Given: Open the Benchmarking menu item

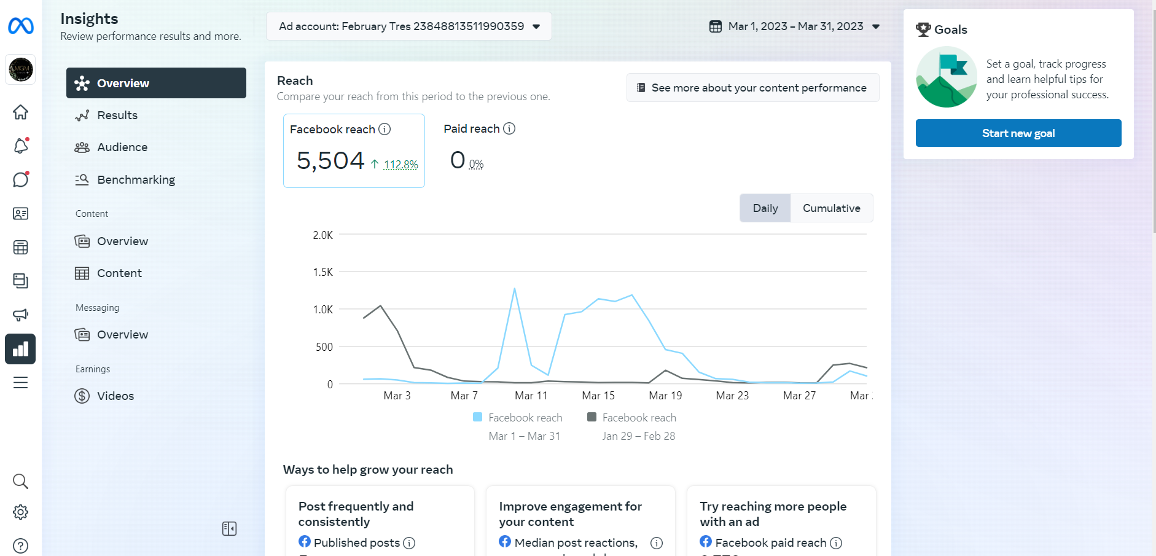Looking at the screenshot, I should tap(136, 180).
